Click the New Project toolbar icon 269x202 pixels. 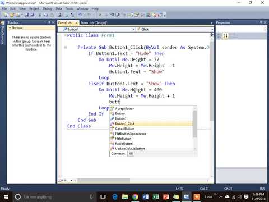[6, 15]
